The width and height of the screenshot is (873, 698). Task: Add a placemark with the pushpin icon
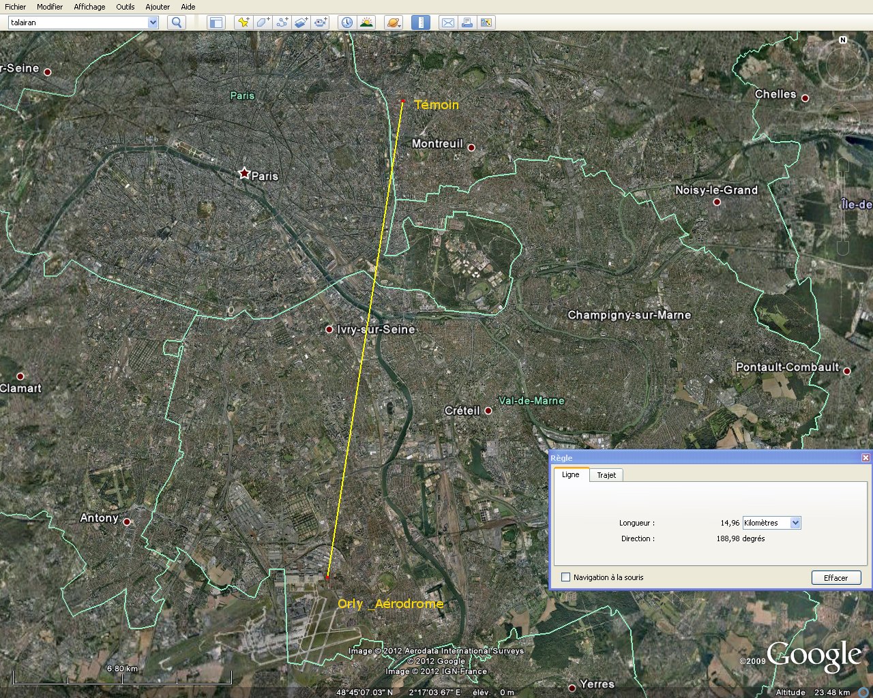pos(243,22)
